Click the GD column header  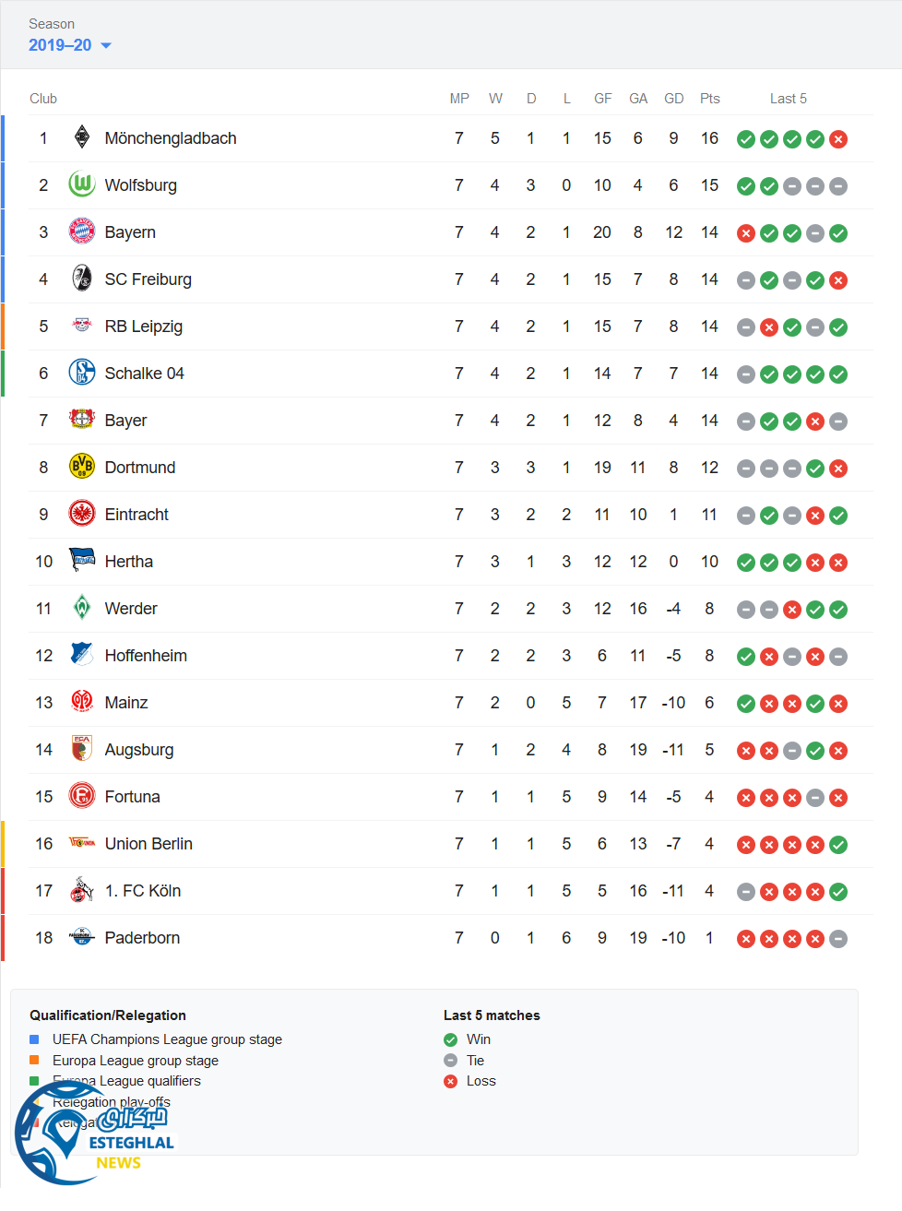(x=674, y=99)
